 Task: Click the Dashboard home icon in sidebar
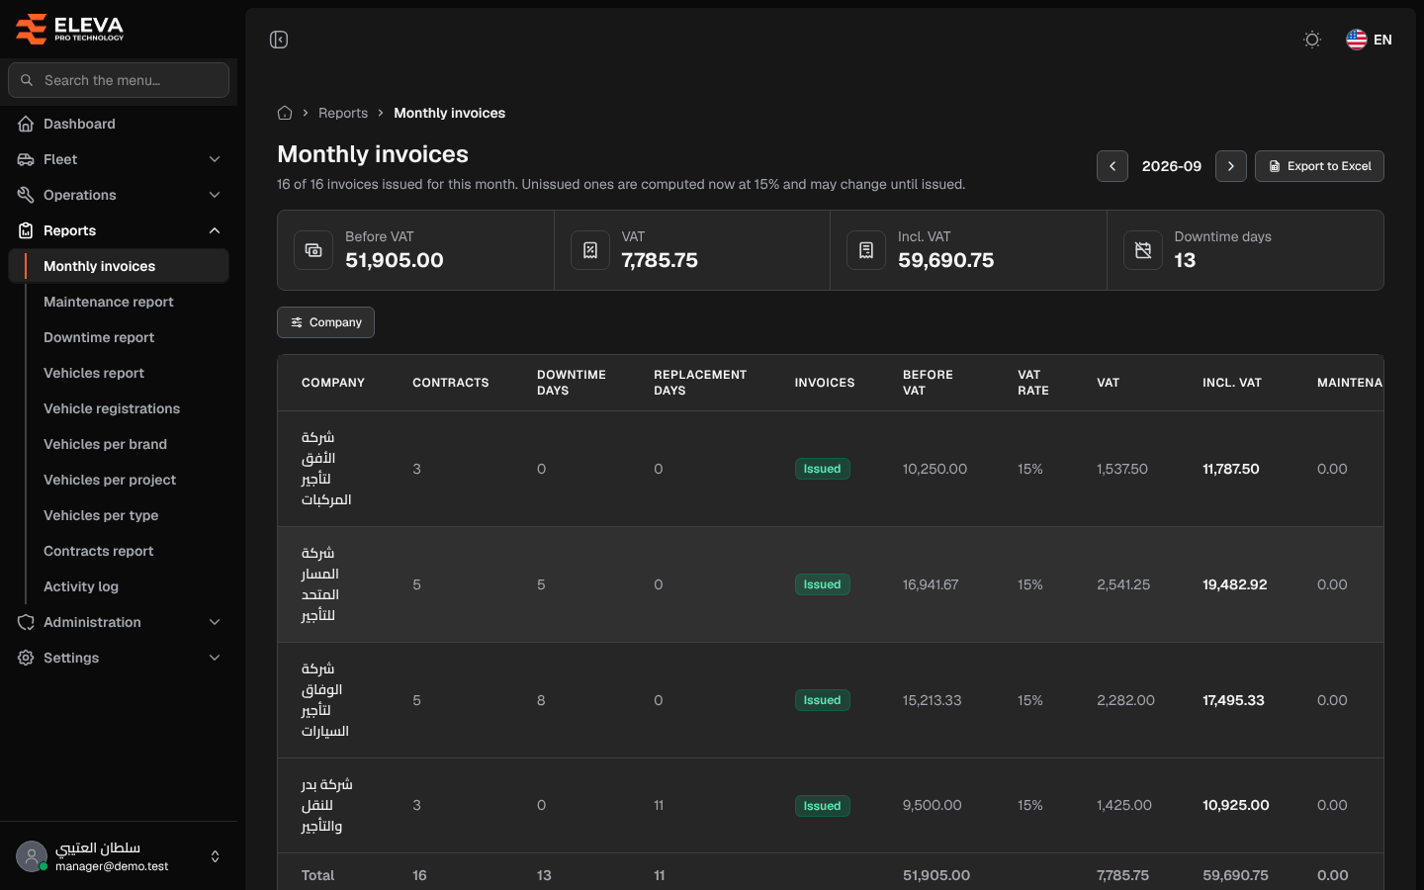click(26, 124)
